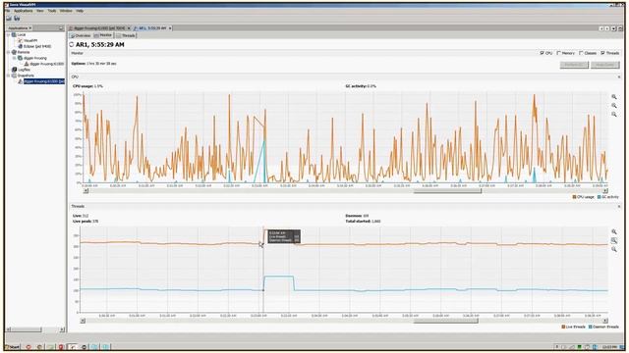Screen dimensions: 629x353
Task: Check the Memory checkbox
Action: pos(558,53)
